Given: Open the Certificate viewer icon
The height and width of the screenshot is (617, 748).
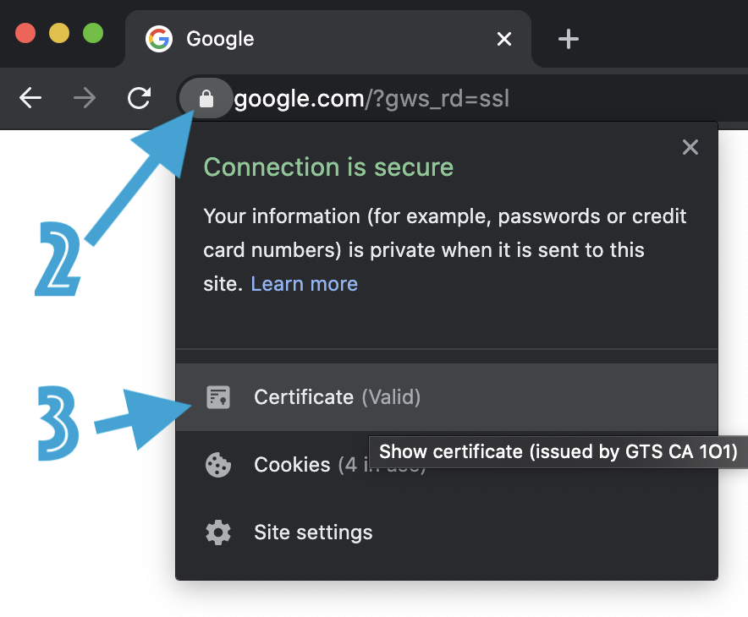Looking at the screenshot, I should tap(218, 396).
